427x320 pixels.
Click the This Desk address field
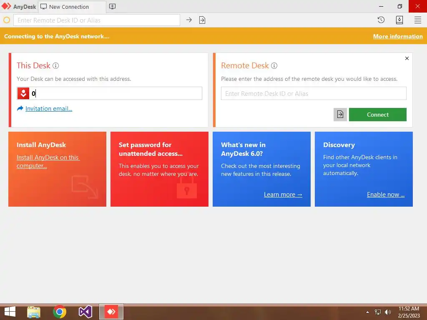[x=110, y=93]
